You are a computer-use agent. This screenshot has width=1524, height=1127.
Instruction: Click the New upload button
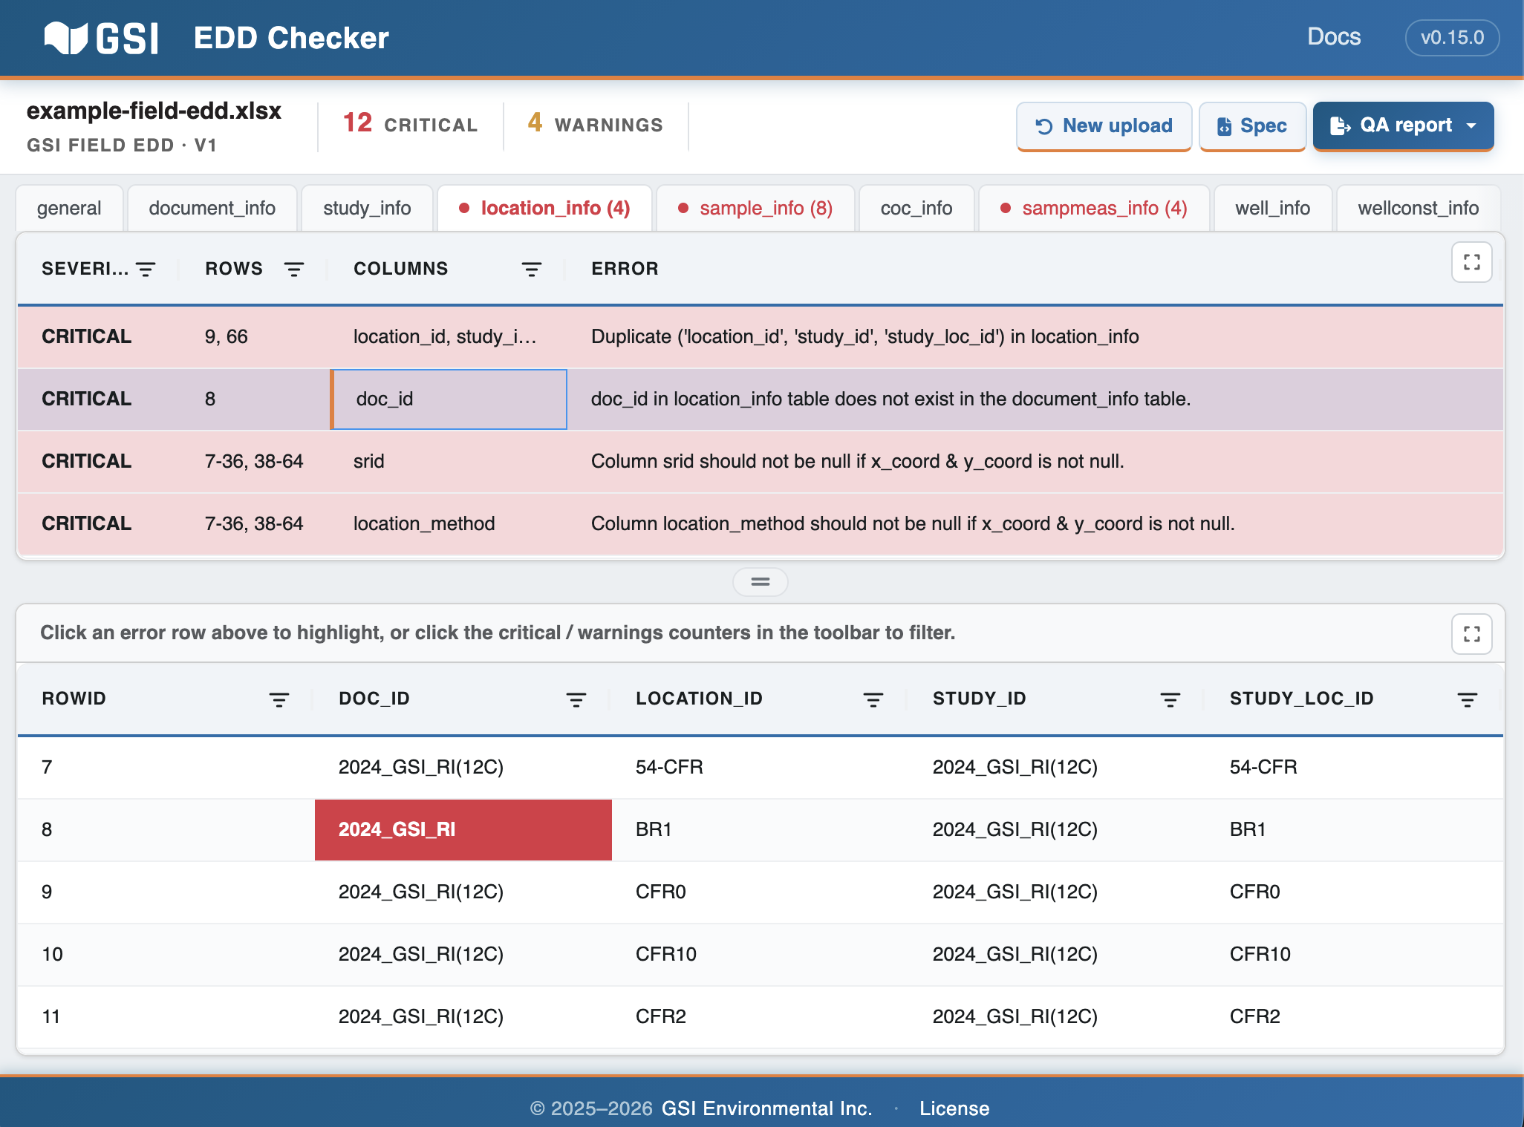(1104, 126)
